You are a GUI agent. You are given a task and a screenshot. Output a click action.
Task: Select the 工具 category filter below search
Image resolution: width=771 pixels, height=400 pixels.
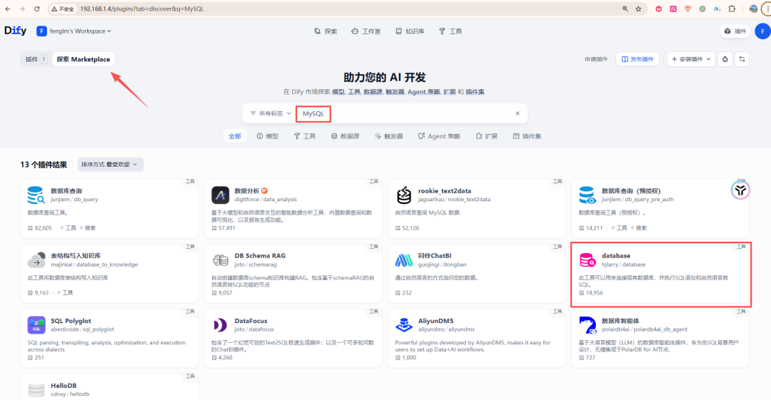point(304,136)
